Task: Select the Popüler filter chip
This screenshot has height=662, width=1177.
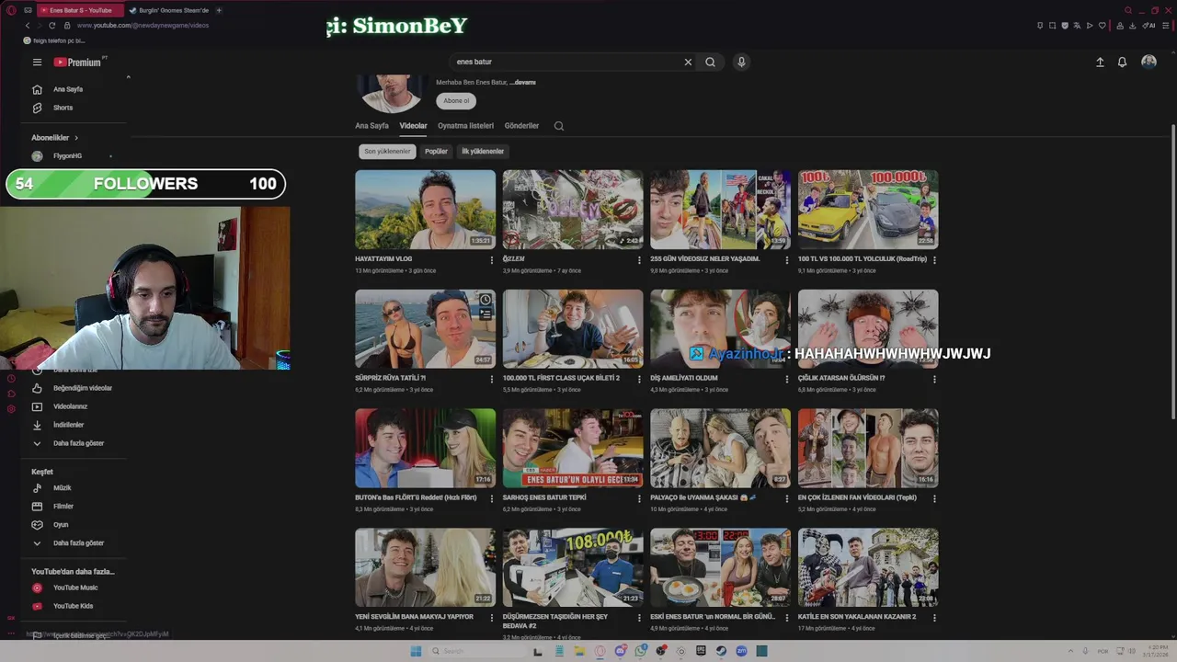Action: (x=436, y=152)
